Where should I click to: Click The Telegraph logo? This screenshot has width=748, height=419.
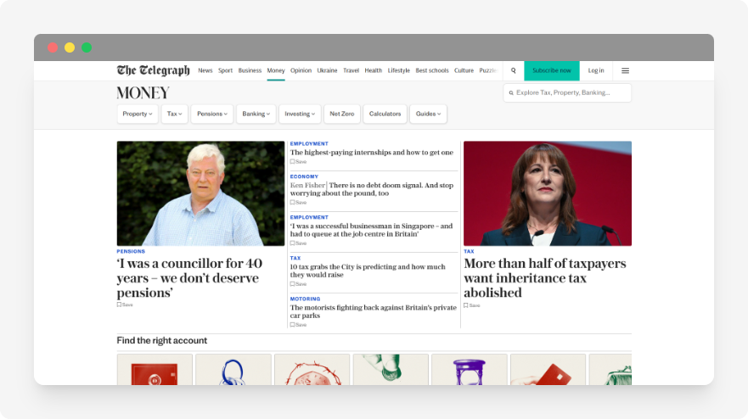click(x=153, y=70)
